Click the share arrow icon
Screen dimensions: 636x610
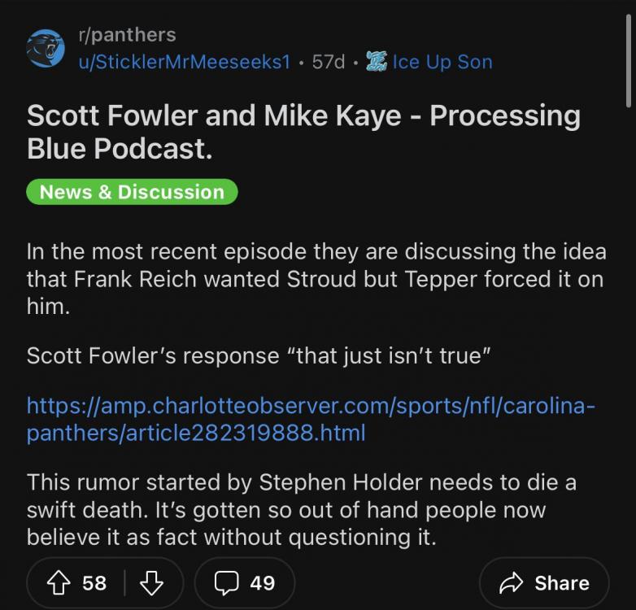pos(512,583)
